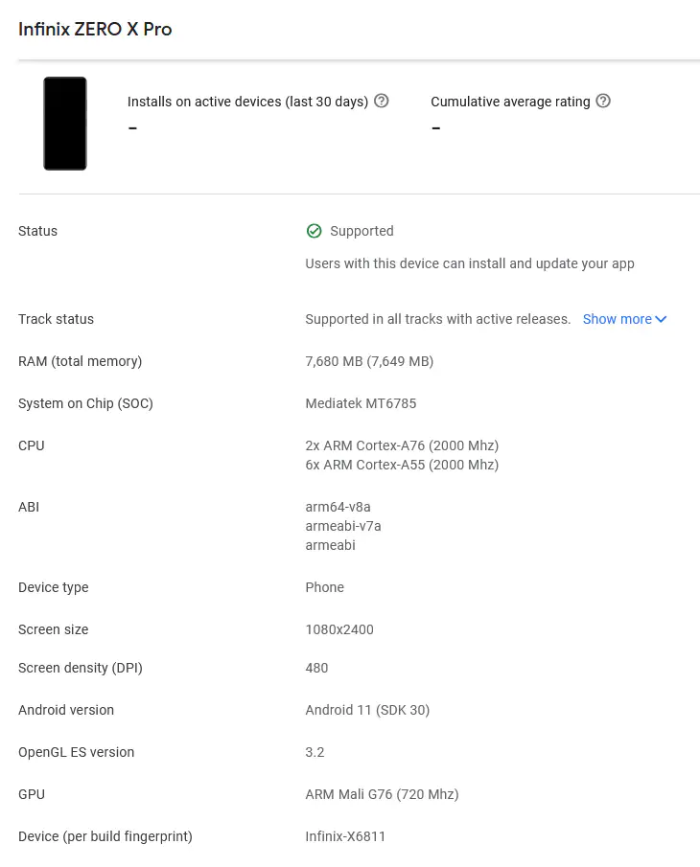Click the chevron next to Show more

pos(661,319)
